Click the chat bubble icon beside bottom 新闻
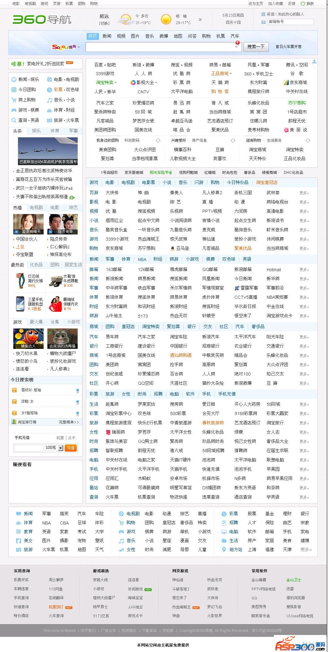This screenshot has width=328, height=652. tap(19, 514)
